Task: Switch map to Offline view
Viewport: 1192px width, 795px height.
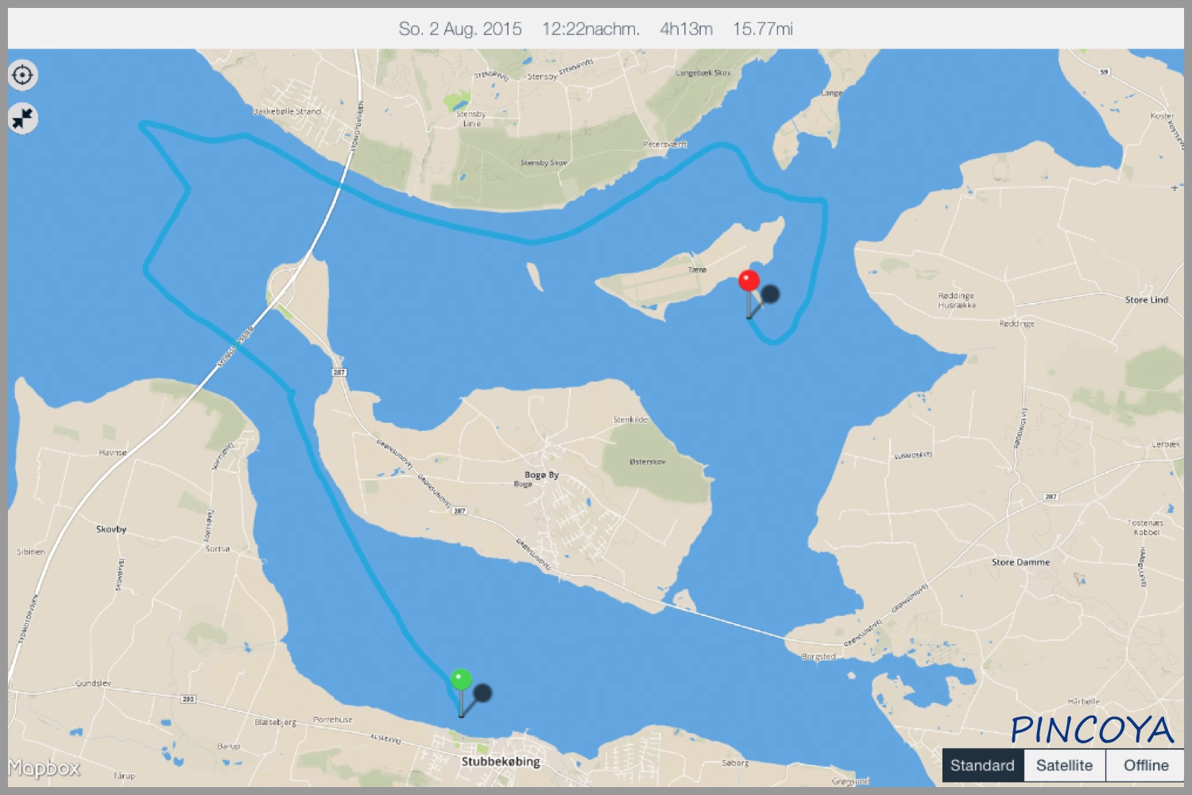Action: (x=1146, y=766)
